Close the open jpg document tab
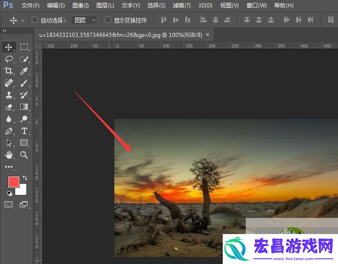338x264 pixels. 208,35
